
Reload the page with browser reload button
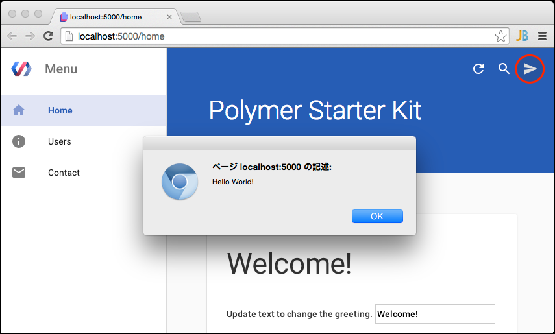[x=48, y=36]
